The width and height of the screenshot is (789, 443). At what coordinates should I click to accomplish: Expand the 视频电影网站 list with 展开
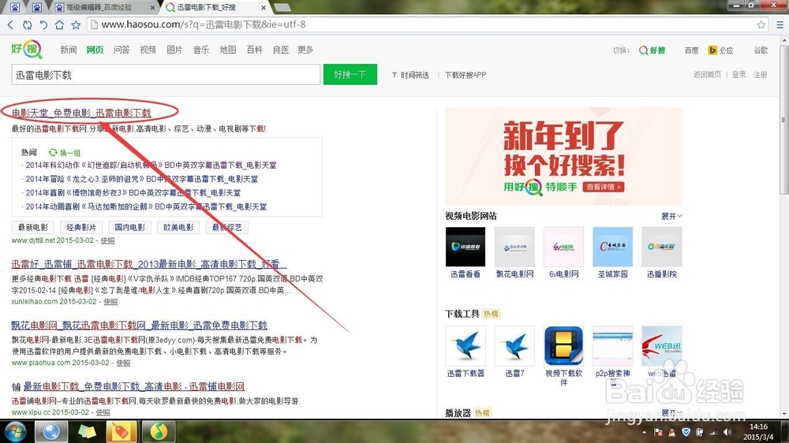(x=671, y=216)
